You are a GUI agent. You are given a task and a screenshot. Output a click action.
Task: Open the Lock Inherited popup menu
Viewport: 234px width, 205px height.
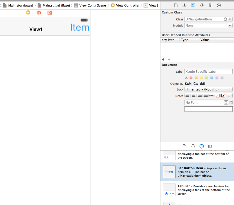(208, 89)
